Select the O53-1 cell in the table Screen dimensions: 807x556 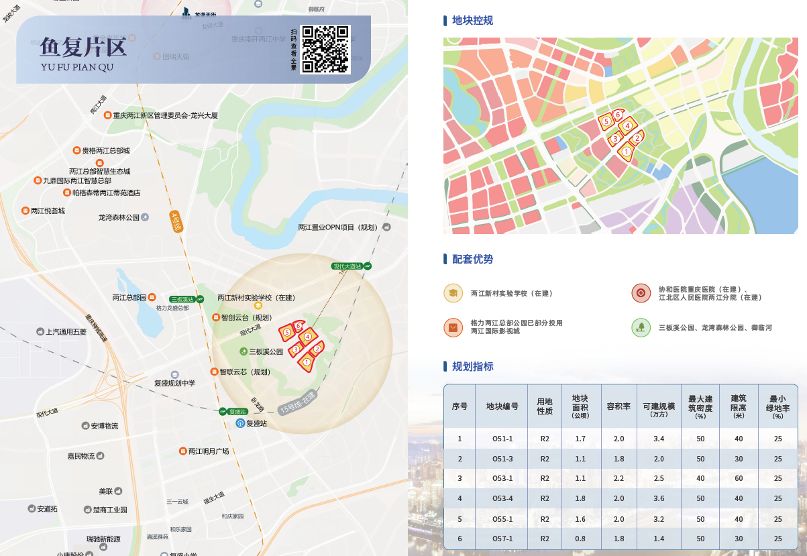click(502, 478)
